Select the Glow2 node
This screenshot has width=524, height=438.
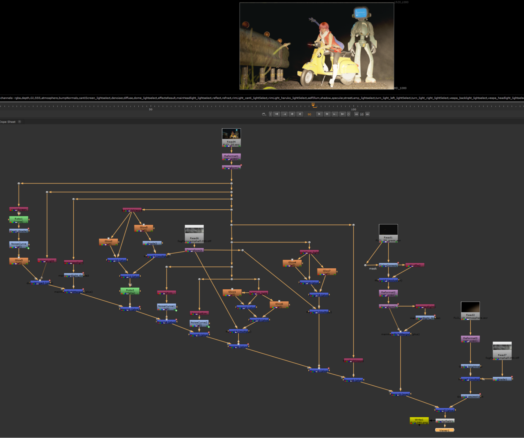[x=108, y=242]
